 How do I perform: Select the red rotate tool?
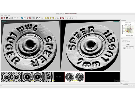coord(30,18)
